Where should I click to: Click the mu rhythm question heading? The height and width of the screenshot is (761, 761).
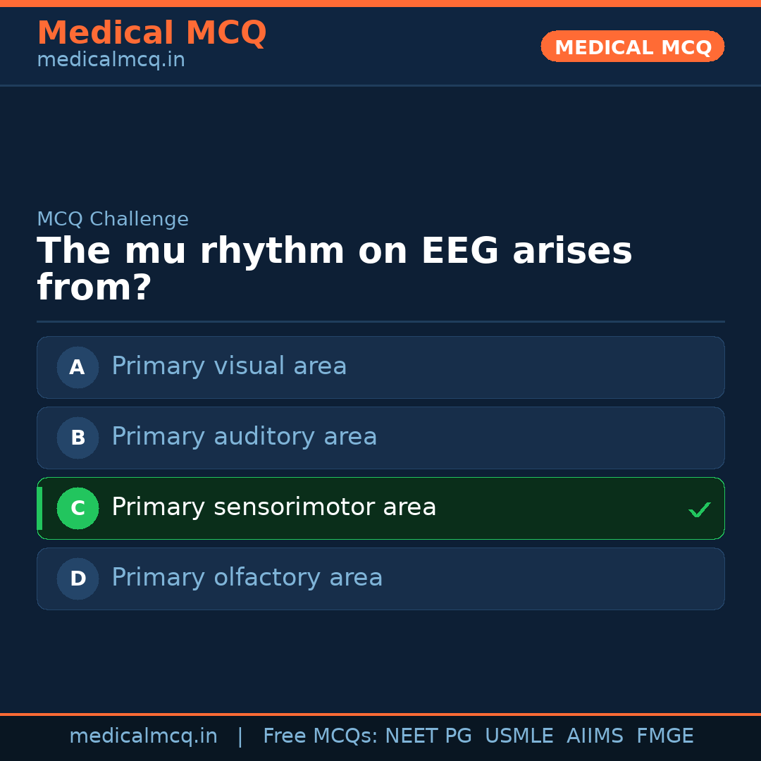click(334, 269)
